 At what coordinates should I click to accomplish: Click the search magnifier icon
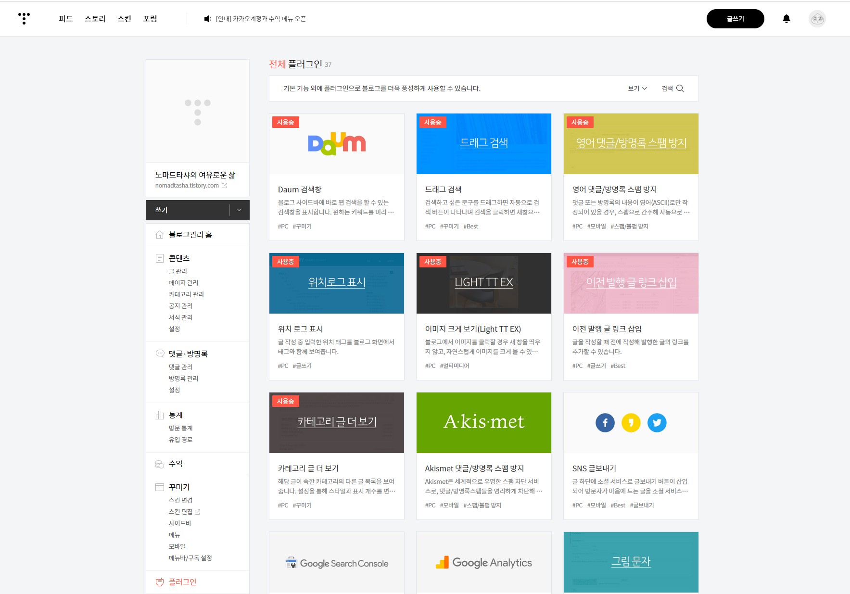[680, 88]
